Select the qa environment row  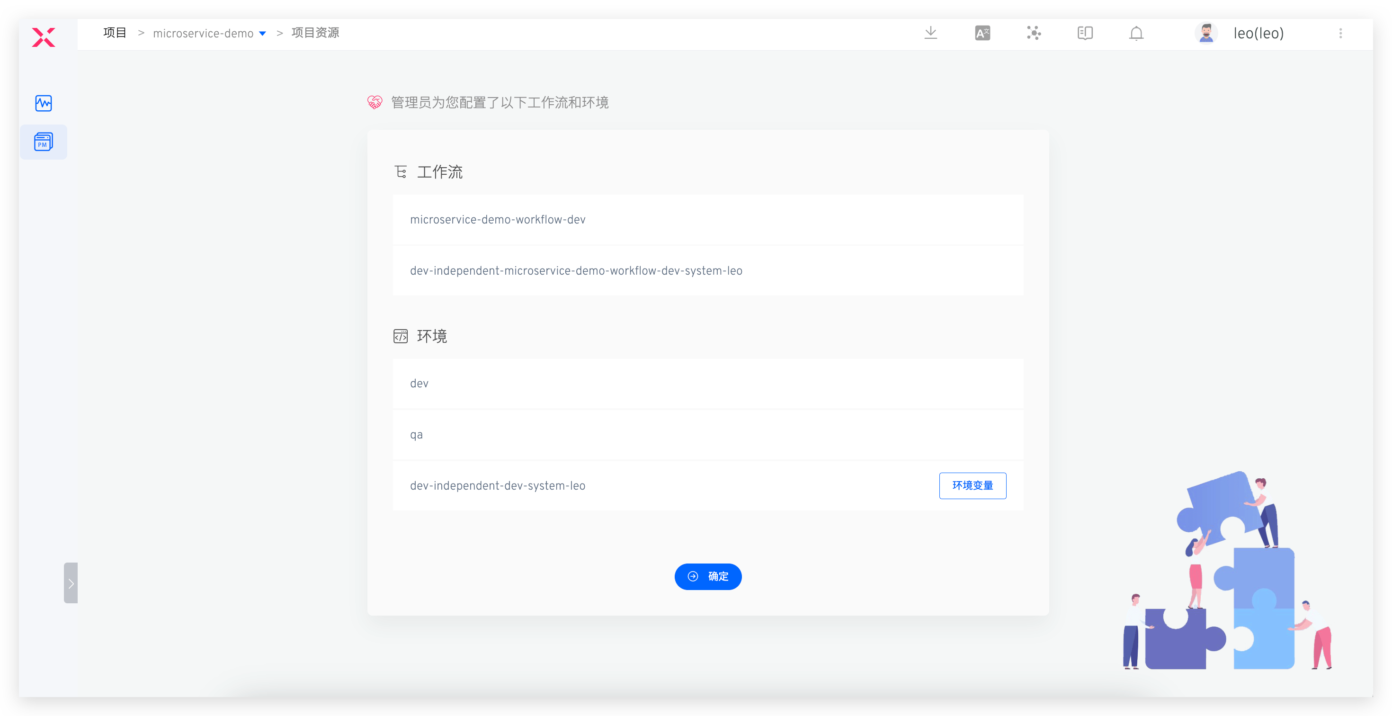tap(708, 434)
